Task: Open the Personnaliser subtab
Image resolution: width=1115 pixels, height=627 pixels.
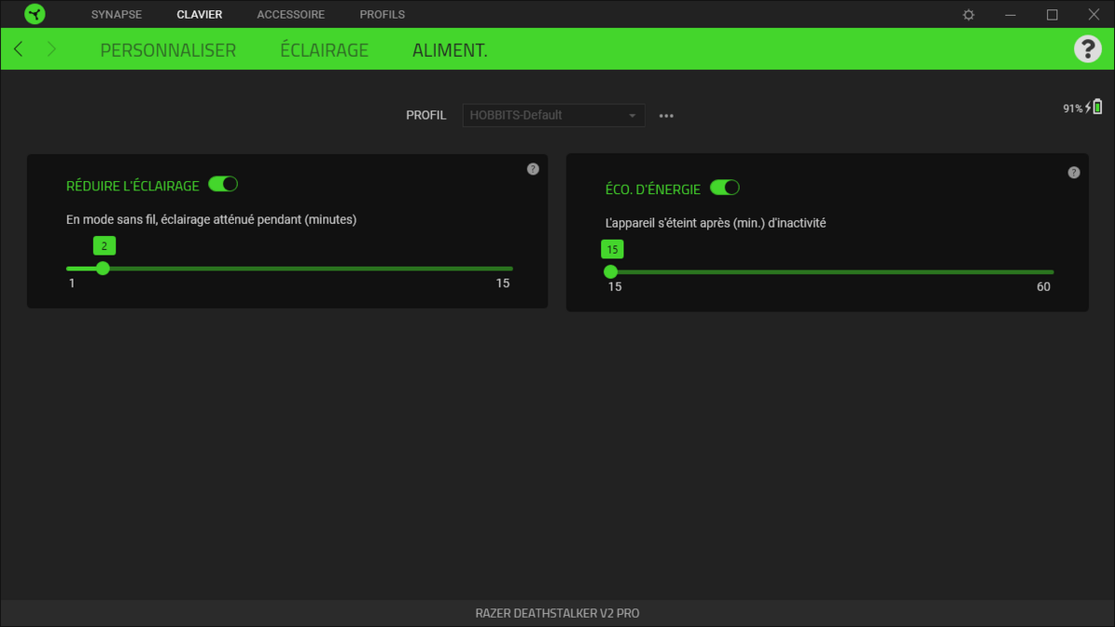Action: coord(168,50)
